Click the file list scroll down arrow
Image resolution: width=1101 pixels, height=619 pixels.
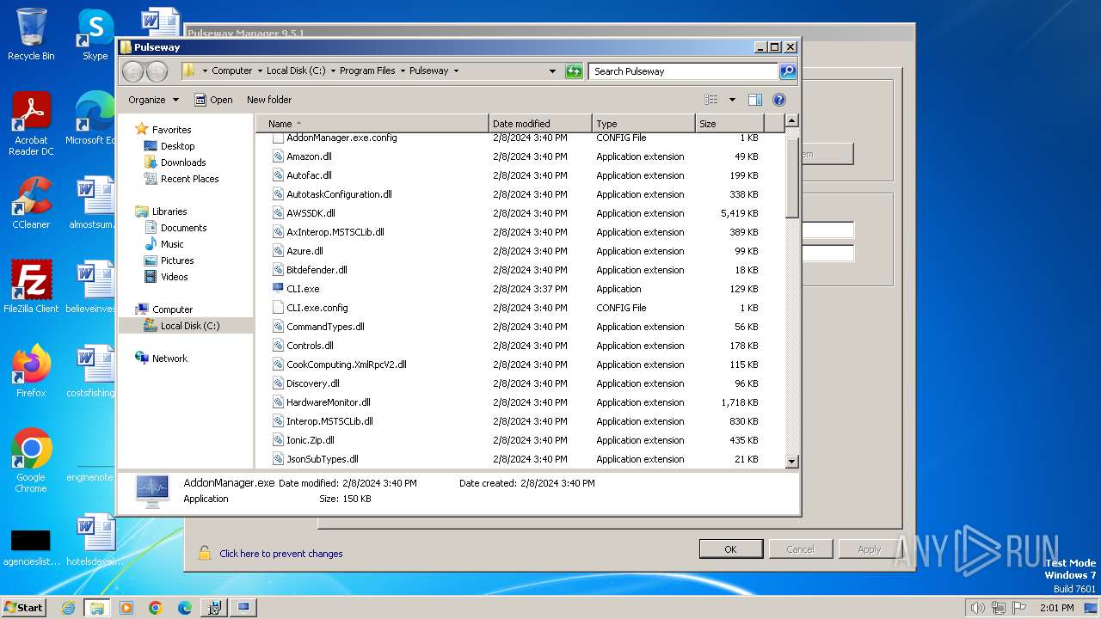(x=792, y=462)
